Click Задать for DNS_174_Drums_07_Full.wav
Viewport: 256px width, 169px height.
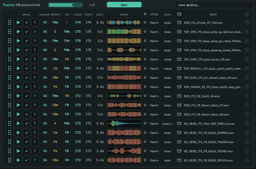click(154, 22)
